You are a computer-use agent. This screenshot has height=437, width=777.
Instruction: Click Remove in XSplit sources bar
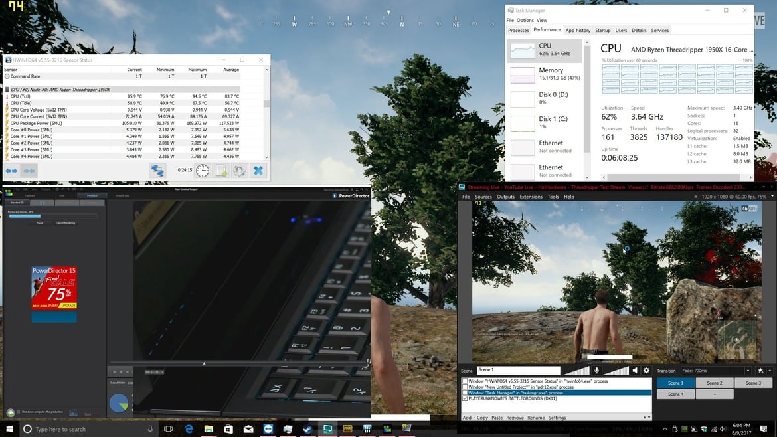pos(515,418)
